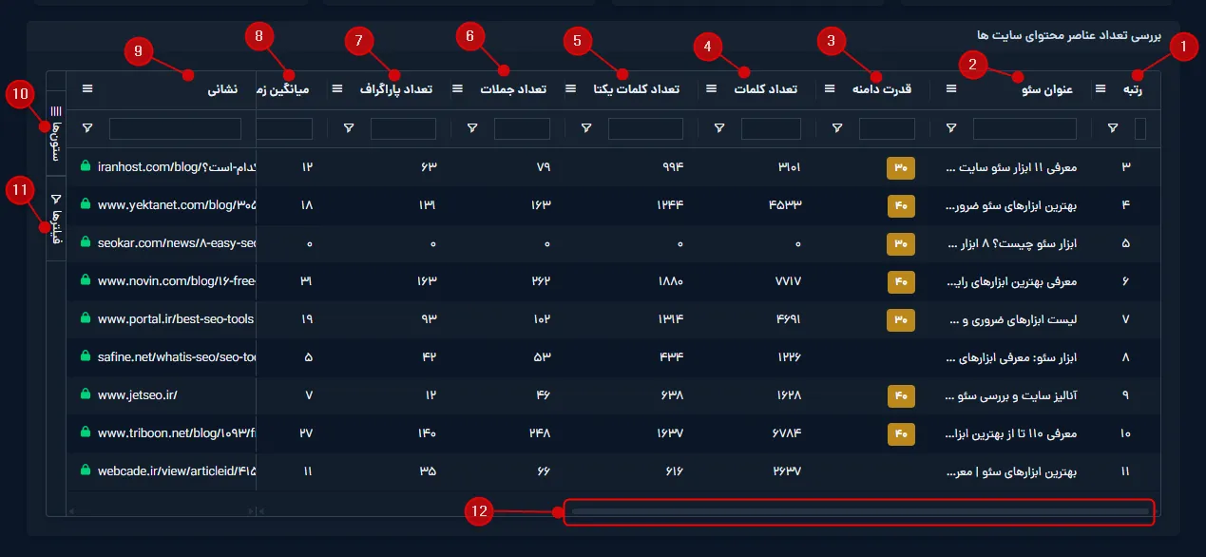The image size is (1206, 557).
Task: Focus the filter text box for قدرت دامنه
Action: [x=887, y=128]
